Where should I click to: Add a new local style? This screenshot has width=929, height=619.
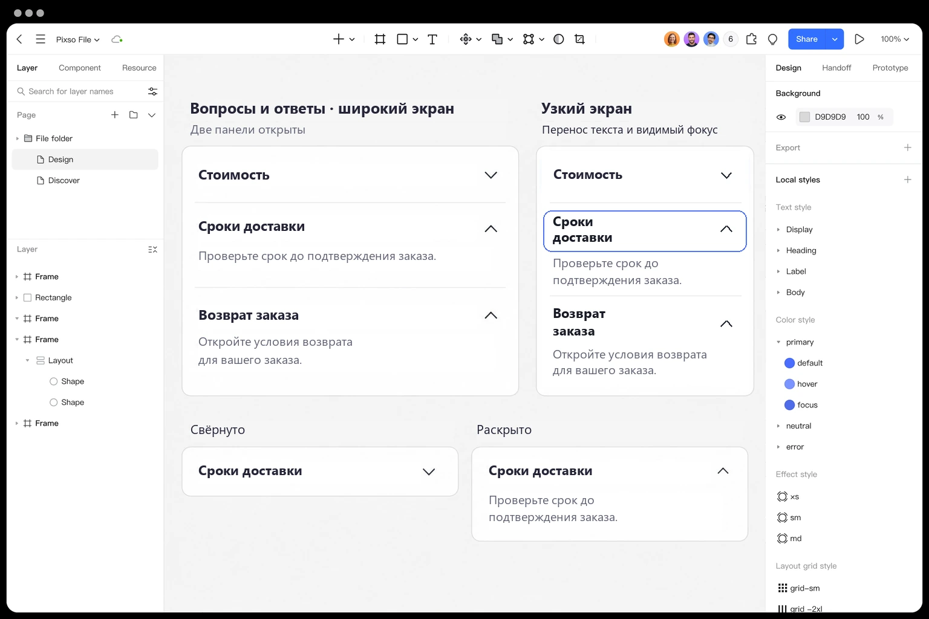pos(907,180)
